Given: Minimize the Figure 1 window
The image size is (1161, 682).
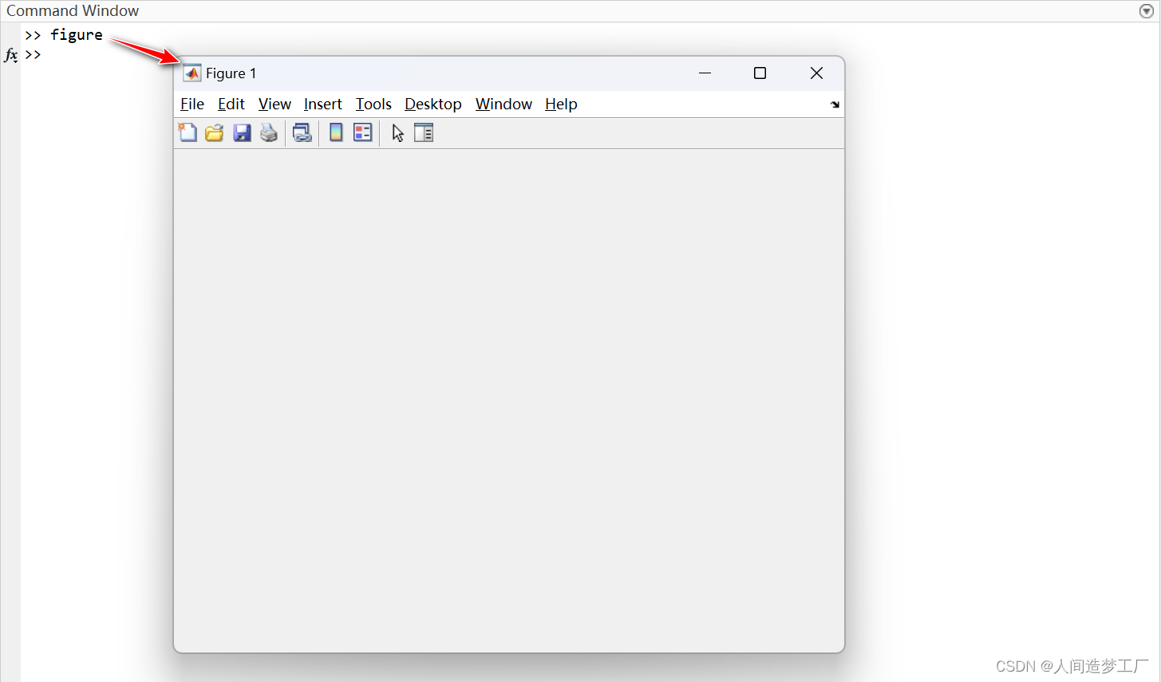Looking at the screenshot, I should (x=705, y=73).
